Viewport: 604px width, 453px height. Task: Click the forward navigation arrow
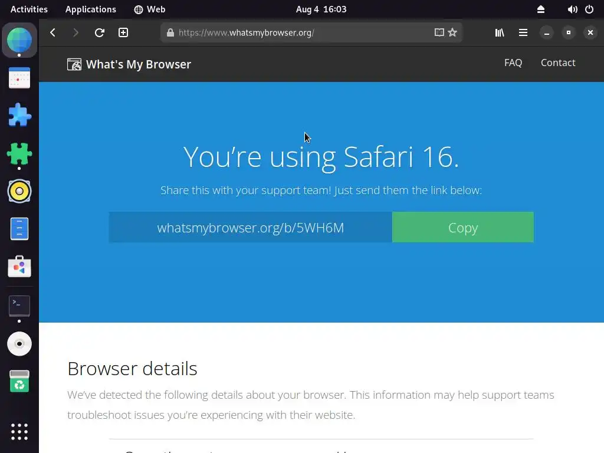(75, 33)
